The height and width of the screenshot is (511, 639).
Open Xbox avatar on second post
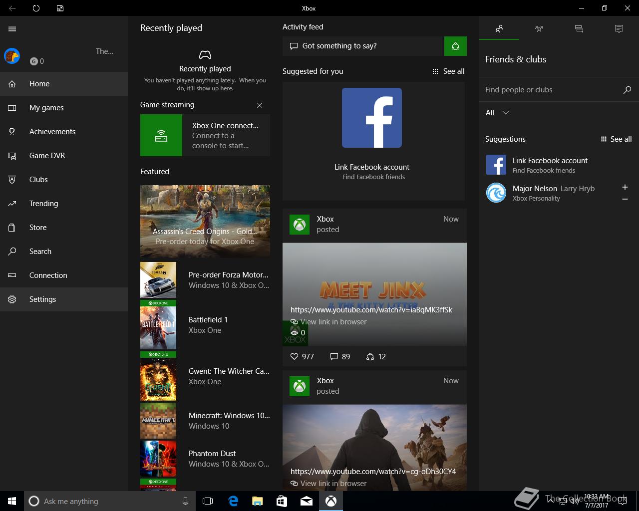click(300, 386)
